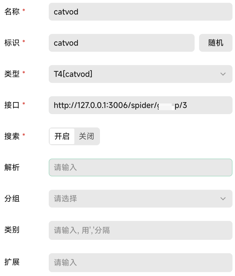Turn search on with 开启
Viewport: 235px width, 276px height.
[62, 136]
